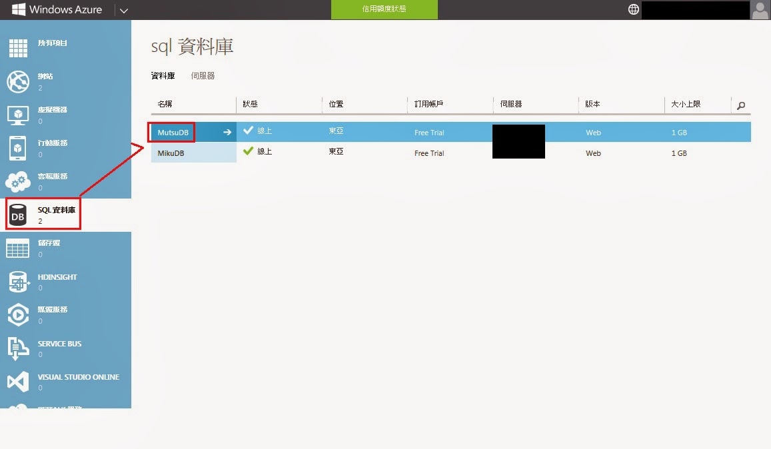Open the Visual Studio Online icon
771x449 pixels.
(18, 382)
